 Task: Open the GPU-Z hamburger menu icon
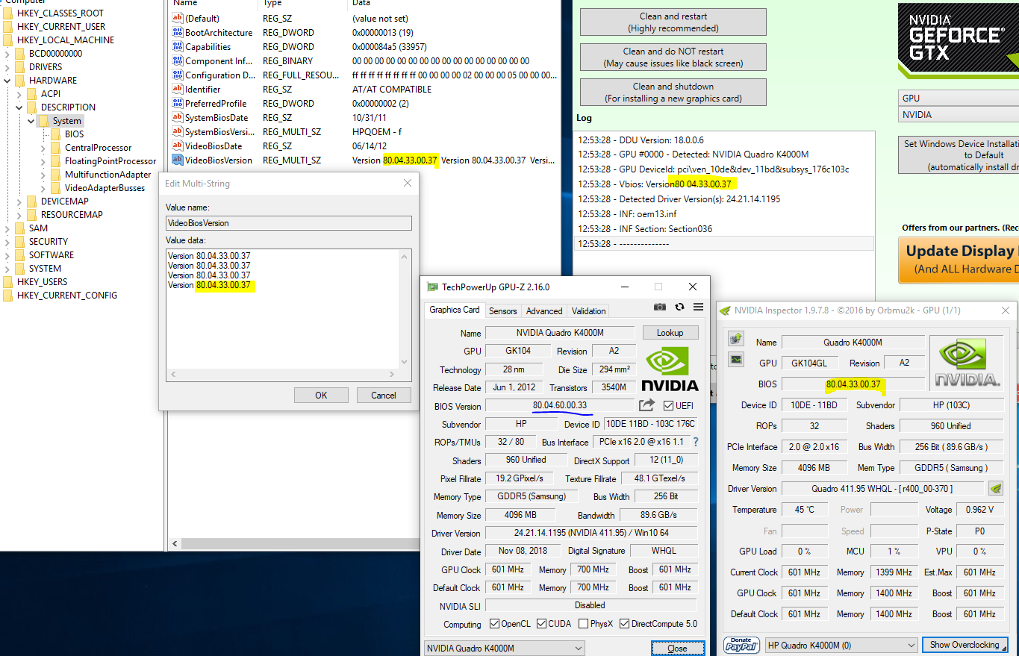click(x=698, y=307)
